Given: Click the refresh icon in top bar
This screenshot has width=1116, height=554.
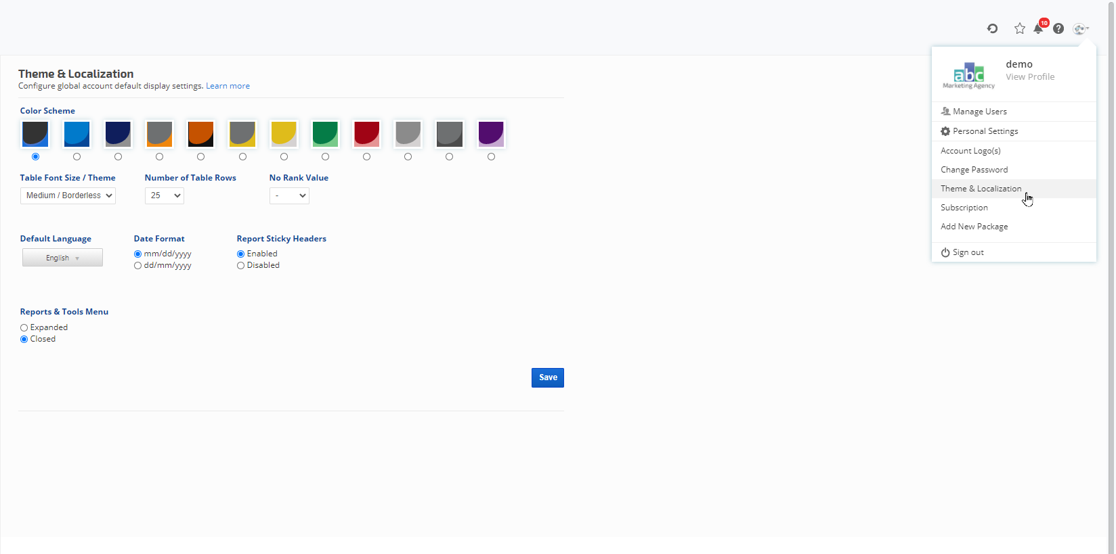Looking at the screenshot, I should [992, 28].
